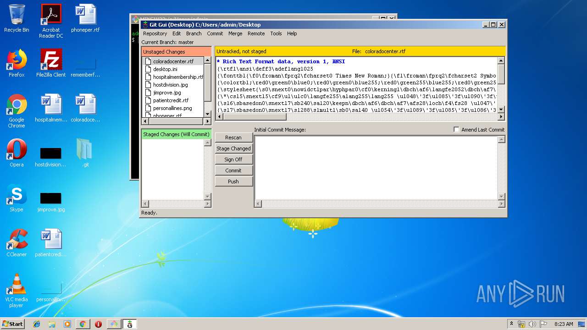Open Opera desktop shortcut
Screen dimensions: 587x330
pos(17,153)
